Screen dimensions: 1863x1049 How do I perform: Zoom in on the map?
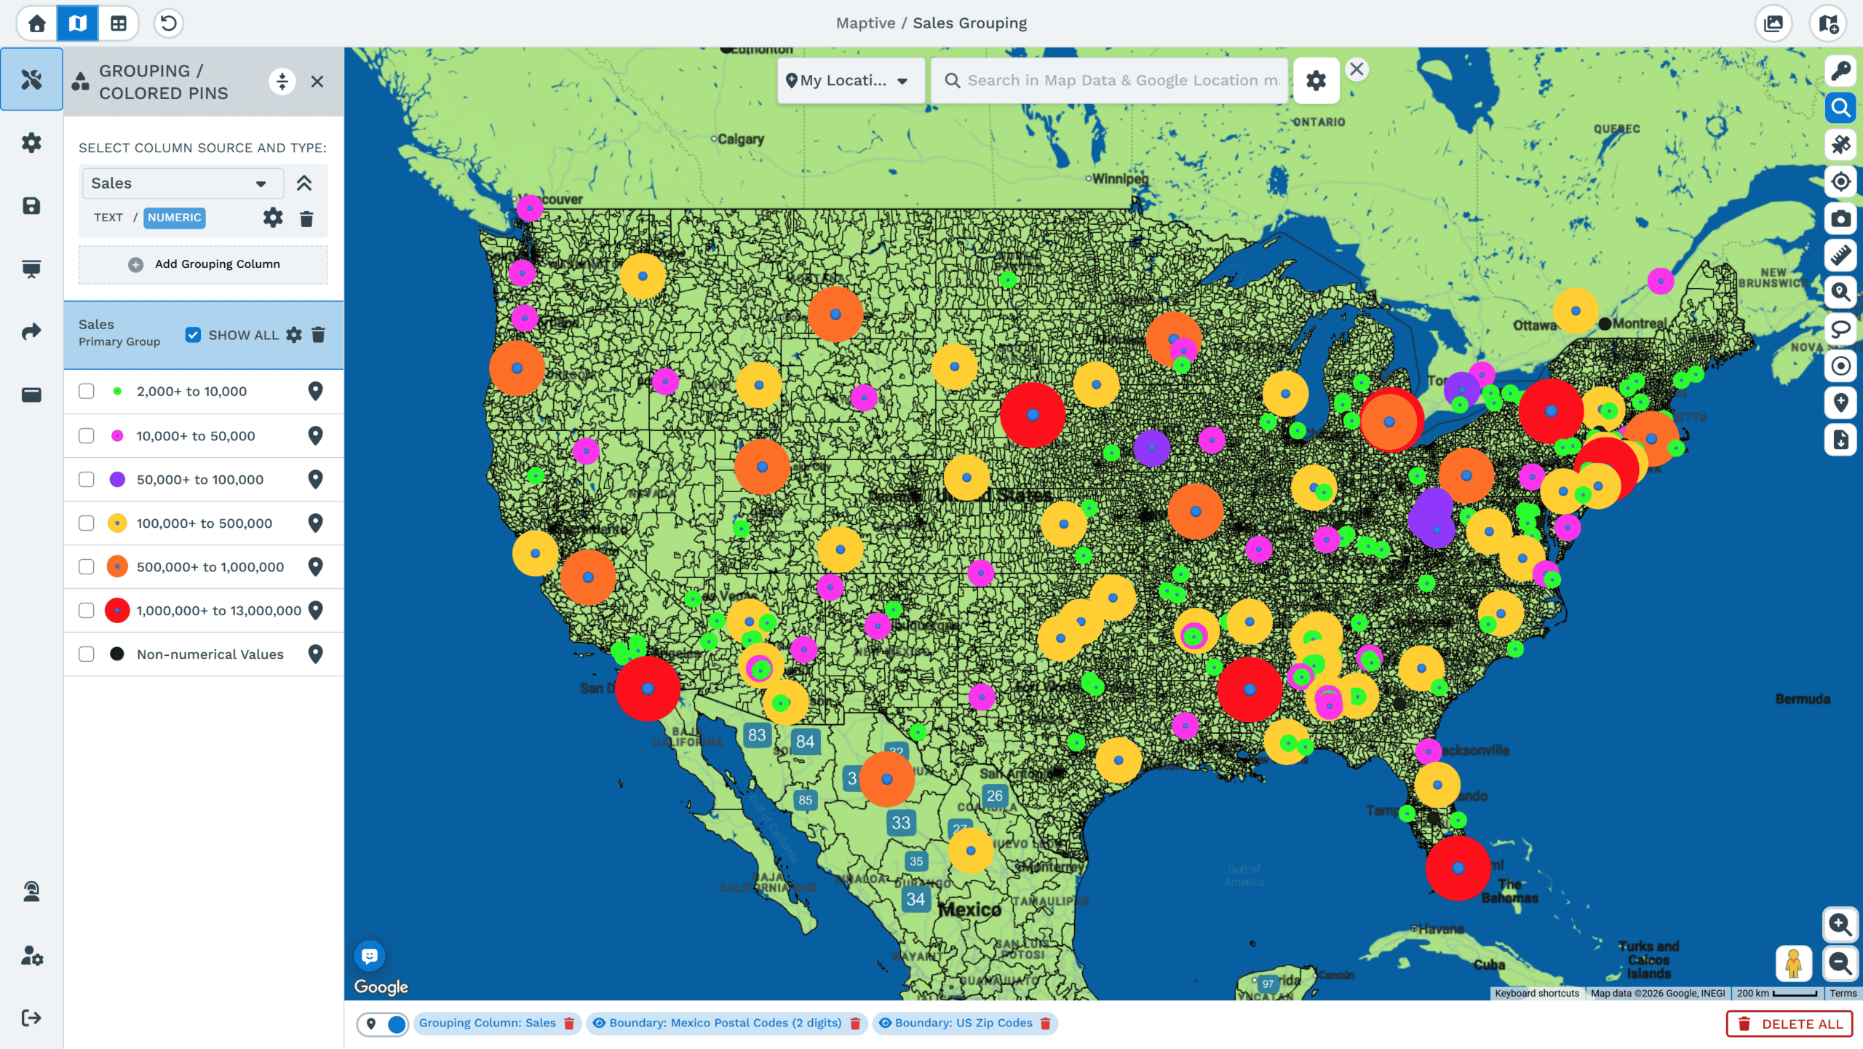(1840, 925)
